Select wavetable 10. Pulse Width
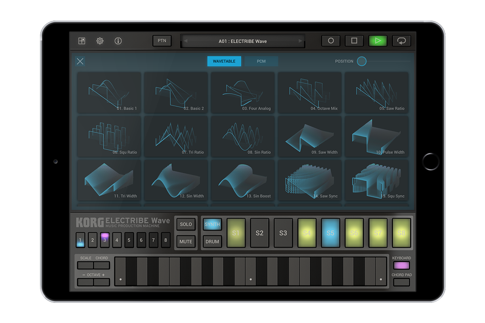The height and width of the screenshot is (323, 485). click(x=376, y=136)
